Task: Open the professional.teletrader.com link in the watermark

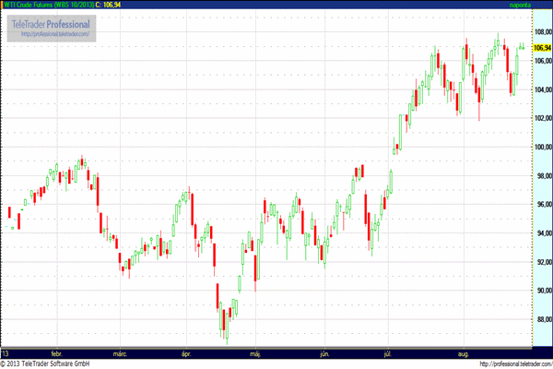Action: pyautogui.click(x=55, y=35)
